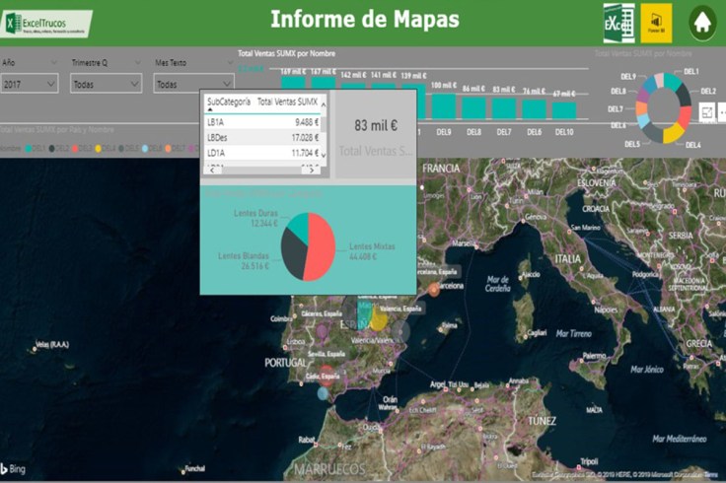Screen dimensions: 726x483
Task: Click the Informe de Mapas title
Action: [x=365, y=20]
